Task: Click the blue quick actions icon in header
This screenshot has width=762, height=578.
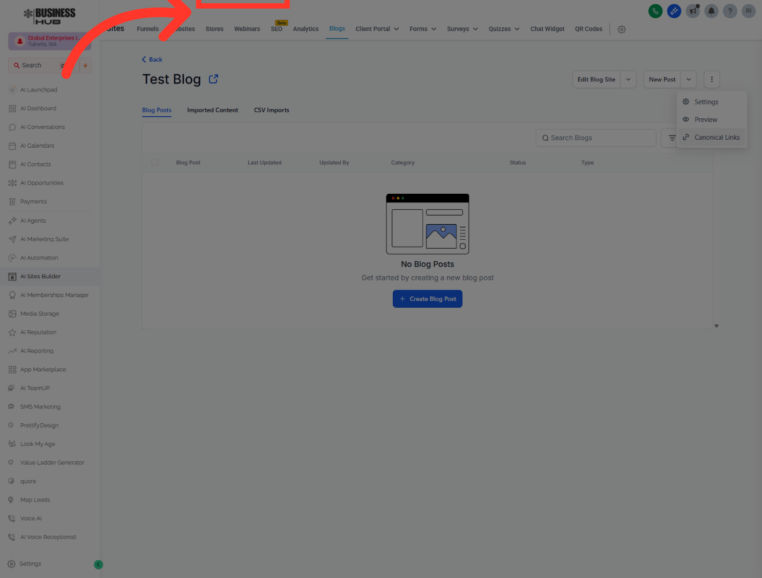Action: click(674, 11)
